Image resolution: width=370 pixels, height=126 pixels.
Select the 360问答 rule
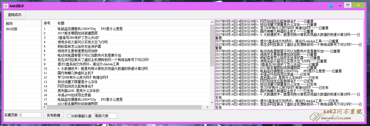[x=12, y=29]
